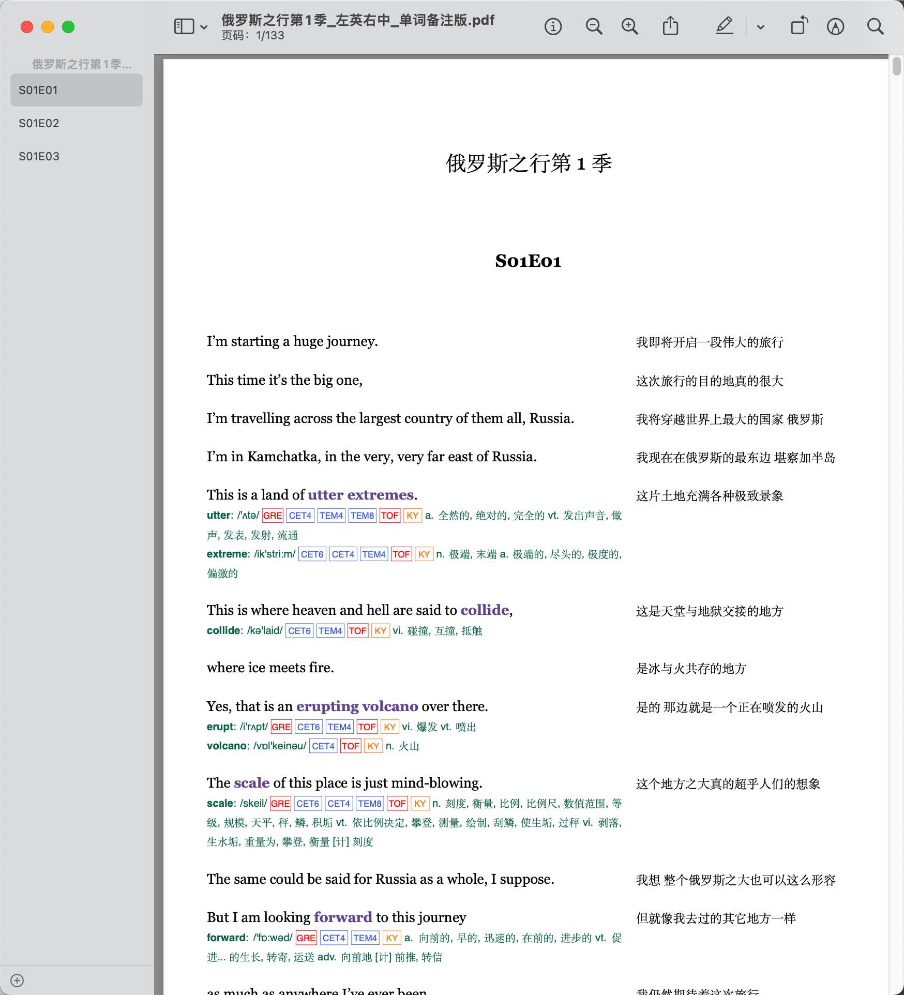The image size is (904, 995).
Task: Click the highlighted word "utter" in sentence
Action: tap(325, 495)
